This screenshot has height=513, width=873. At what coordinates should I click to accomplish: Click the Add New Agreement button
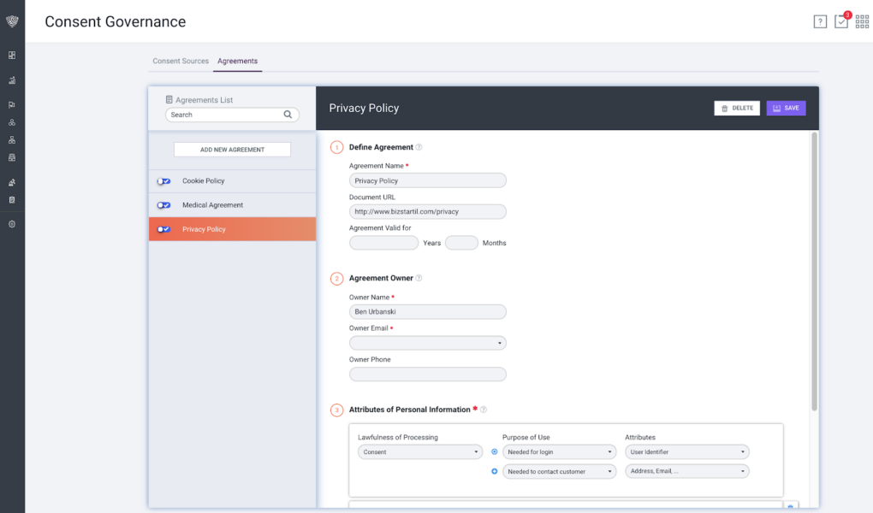coord(232,150)
